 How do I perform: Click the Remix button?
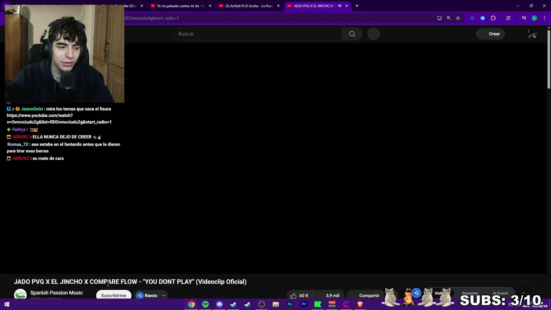147,296
